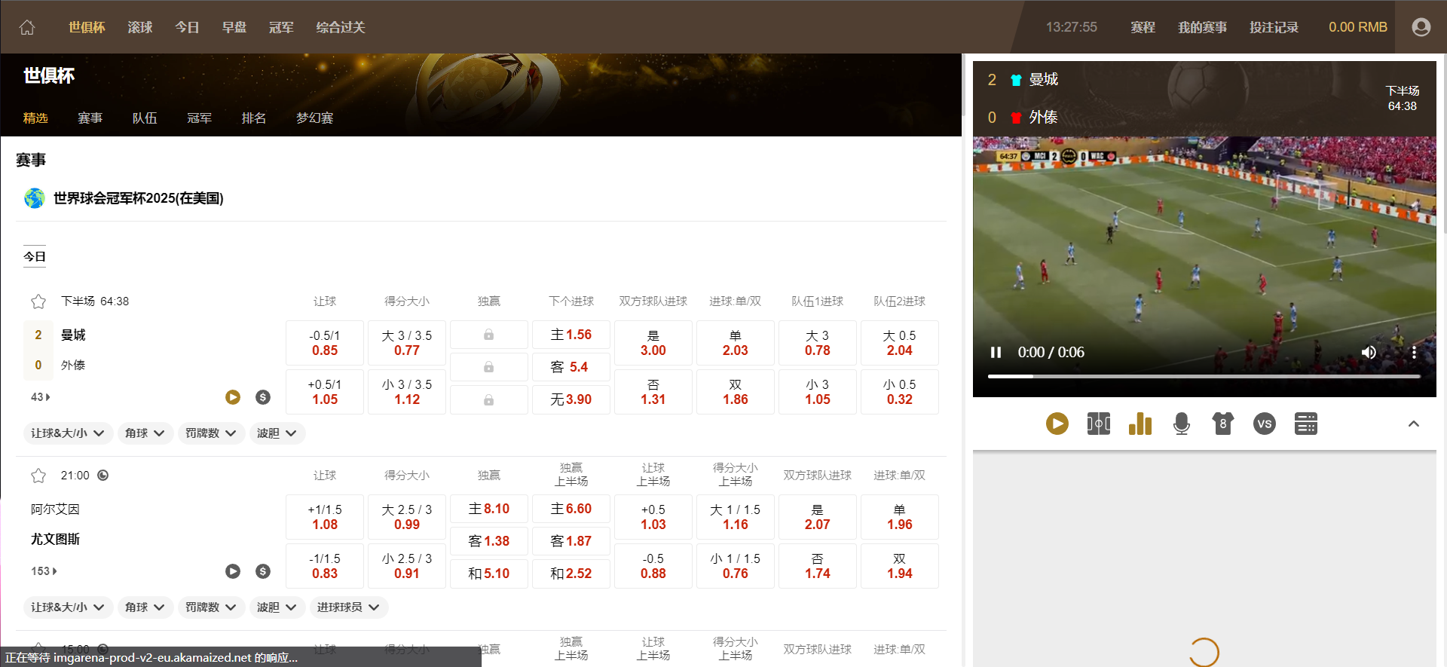
Task: Click the home icon in top bar
Action: point(27,27)
